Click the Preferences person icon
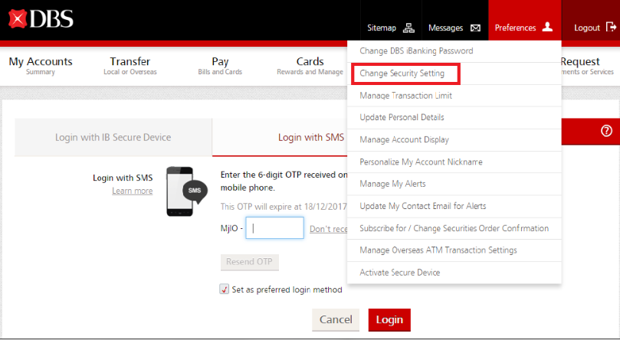 547,27
